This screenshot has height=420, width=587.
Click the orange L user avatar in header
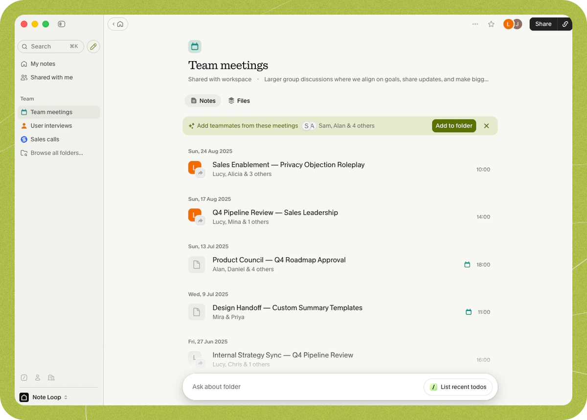coord(508,24)
